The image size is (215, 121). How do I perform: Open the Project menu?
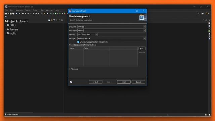click(36, 10)
